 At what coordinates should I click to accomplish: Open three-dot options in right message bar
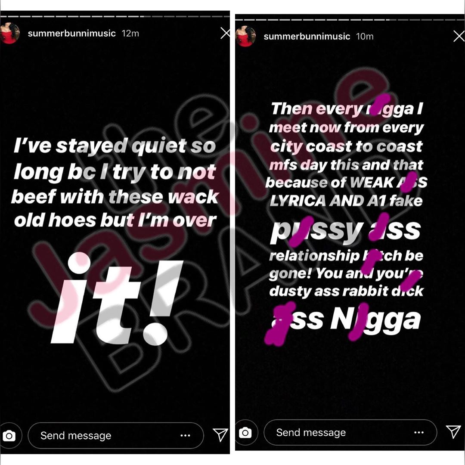point(419,432)
